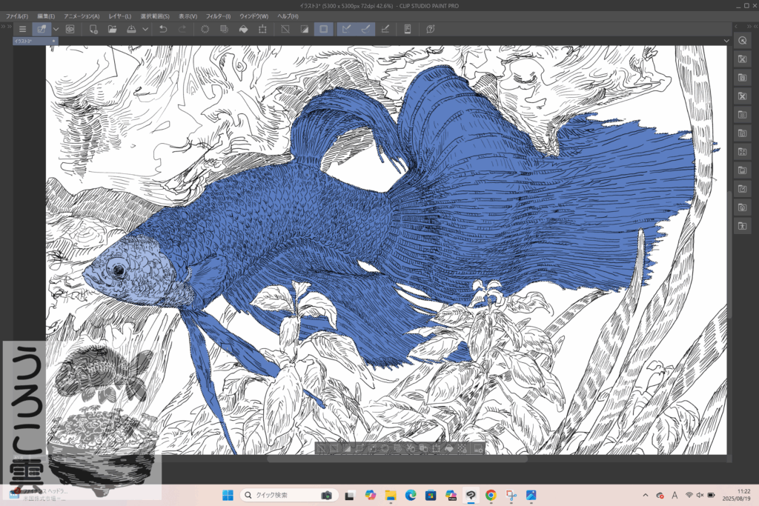Open Google Chrome from the taskbar
759x506 pixels.
pyautogui.click(x=490, y=495)
